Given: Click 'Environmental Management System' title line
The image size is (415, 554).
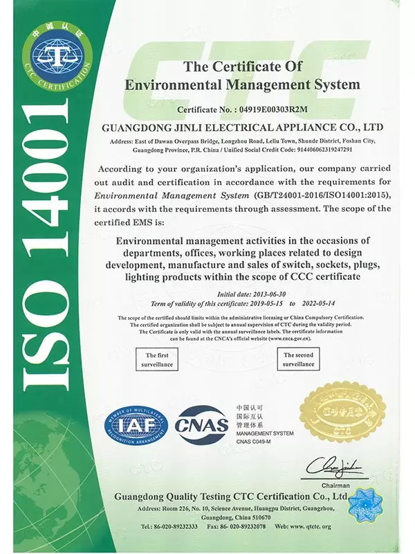Looking at the screenshot, I should tap(243, 84).
